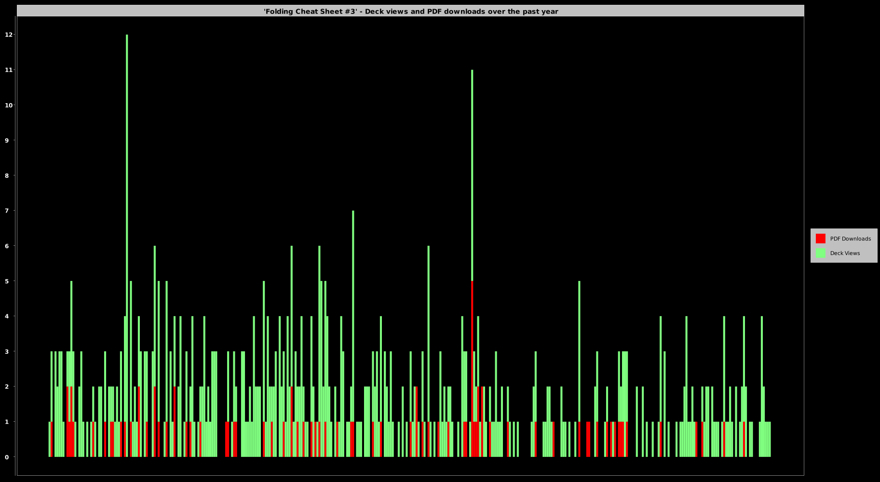
Task: Click the green Deck Views legend swatch
Action: 820,253
